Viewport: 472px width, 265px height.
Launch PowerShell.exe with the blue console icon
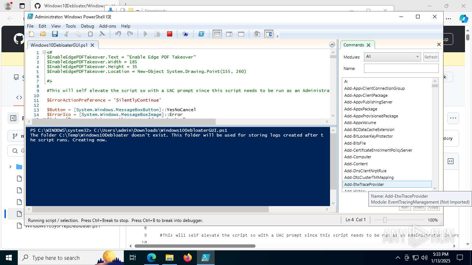(201, 34)
